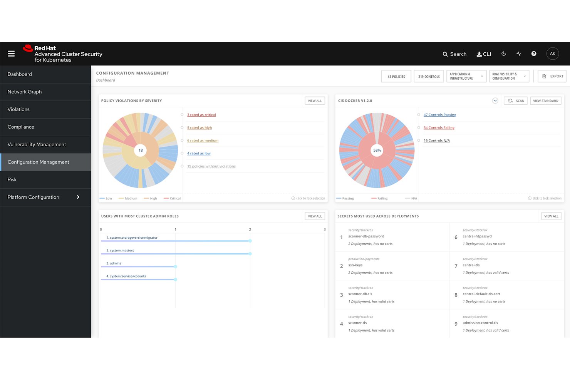Image resolution: width=570 pixels, height=380 pixels.
Task: Expand Platform Configuration submenu
Action: (45, 197)
